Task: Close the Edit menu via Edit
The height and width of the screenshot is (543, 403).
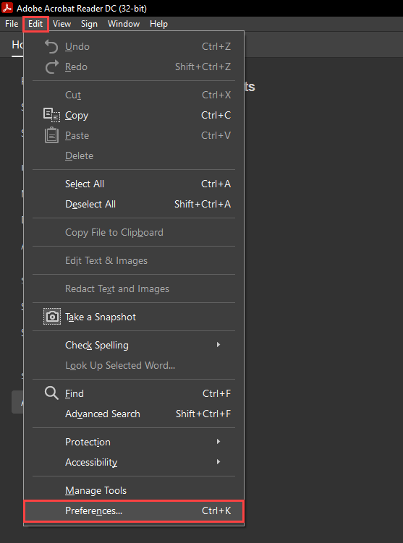Action: pyautogui.click(x=35, y=24)
